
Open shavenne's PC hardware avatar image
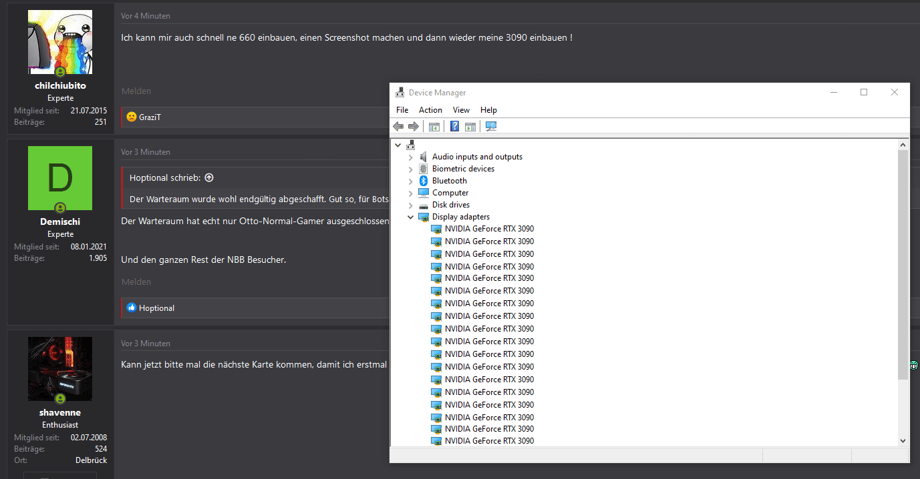click(x=60, y=369)
